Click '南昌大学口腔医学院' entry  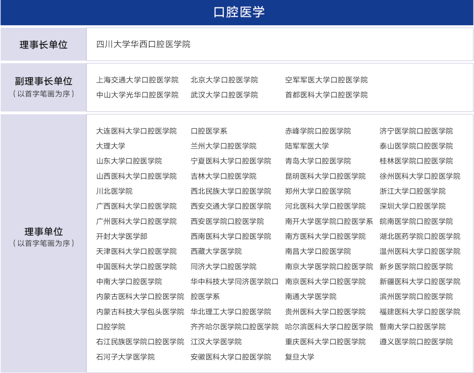click(318, 251)
